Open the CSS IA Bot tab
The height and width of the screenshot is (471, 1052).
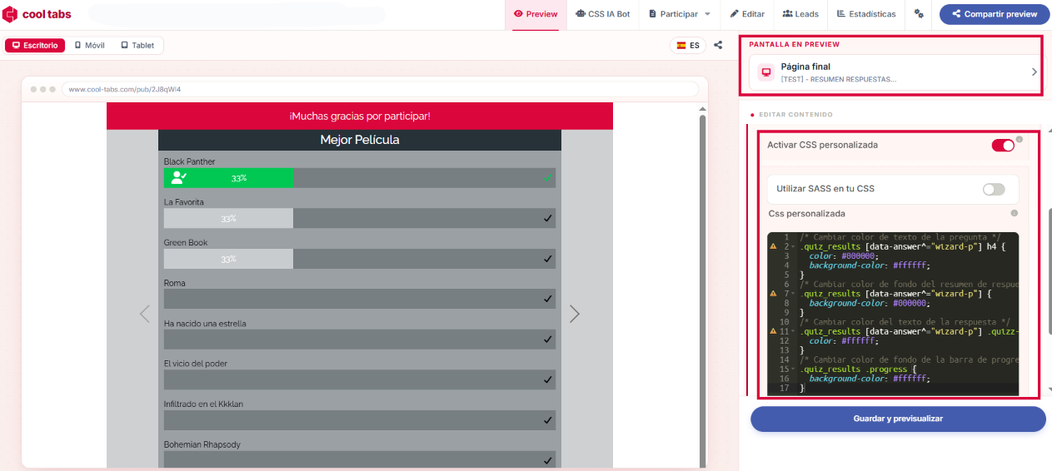(x=603, y=14)
